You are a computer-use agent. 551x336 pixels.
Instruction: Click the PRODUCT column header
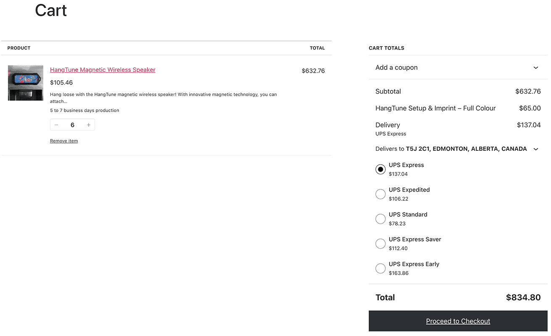tap(19, 48)
